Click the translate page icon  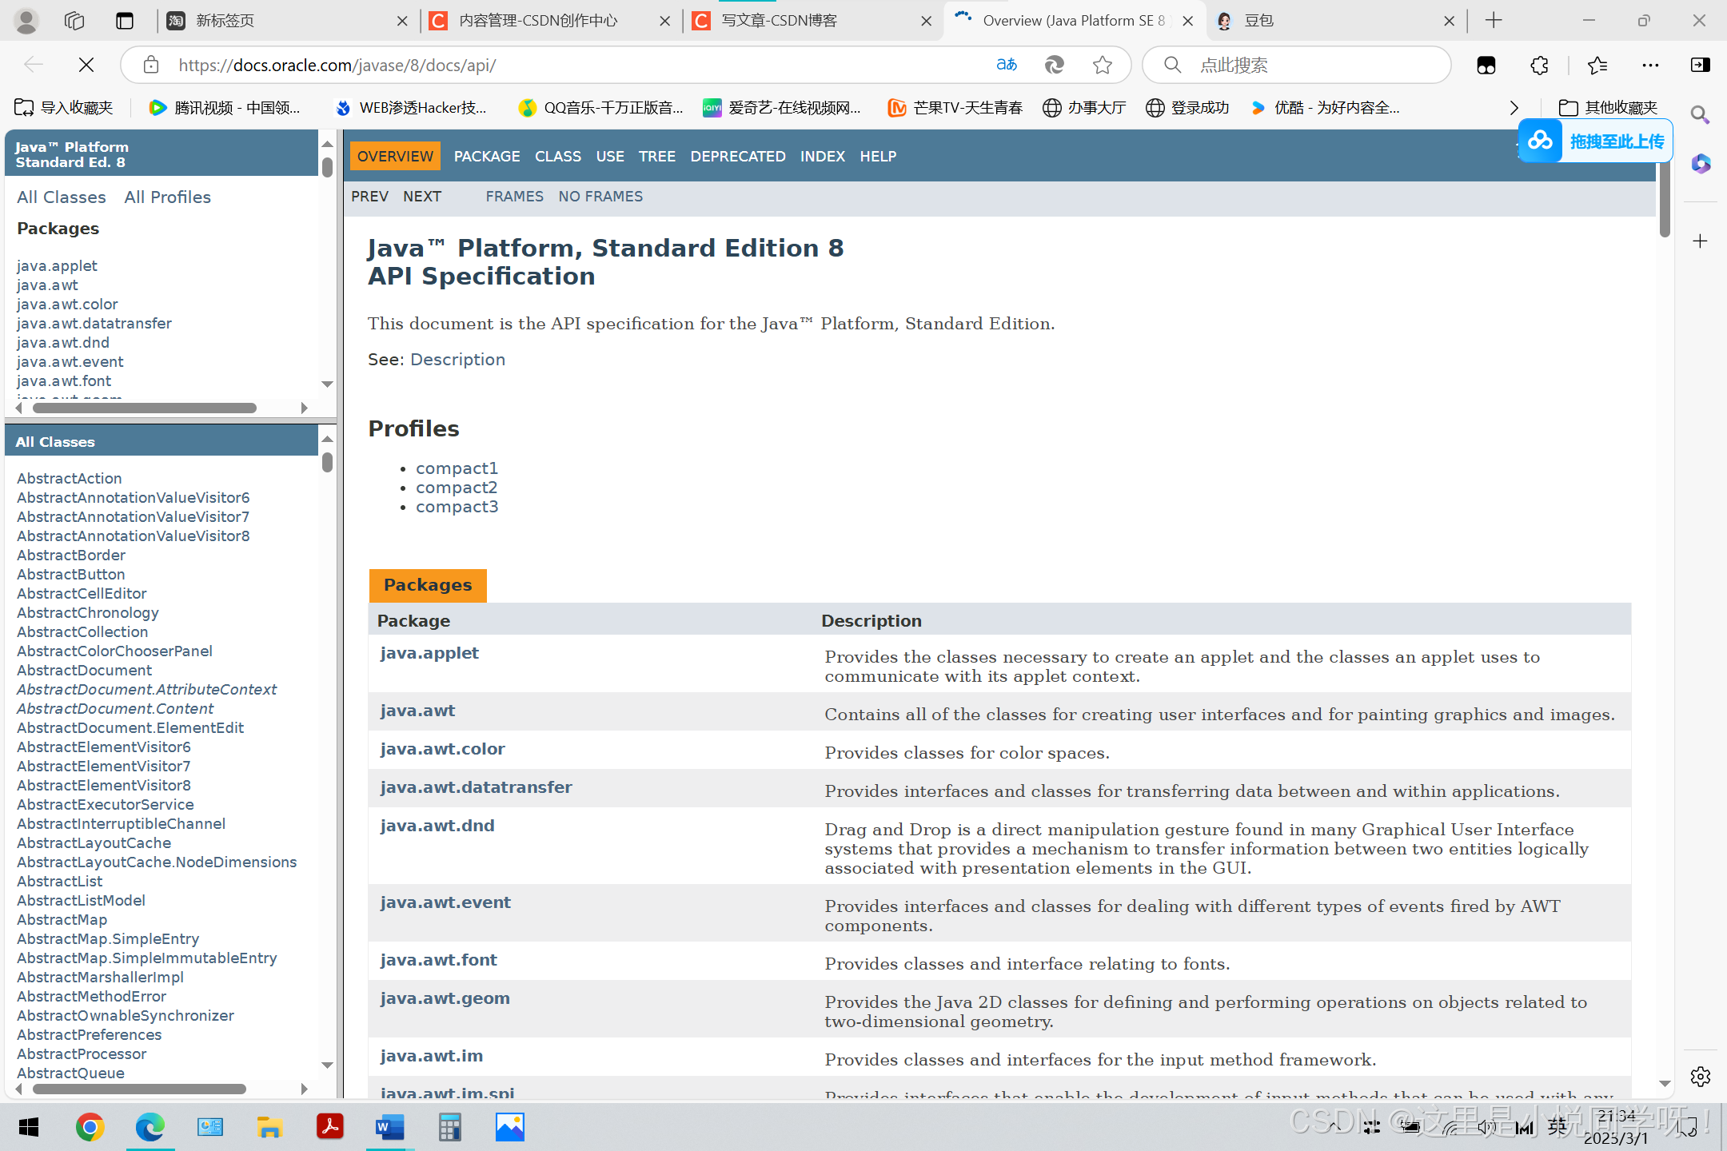click(x=1007, y=65)
